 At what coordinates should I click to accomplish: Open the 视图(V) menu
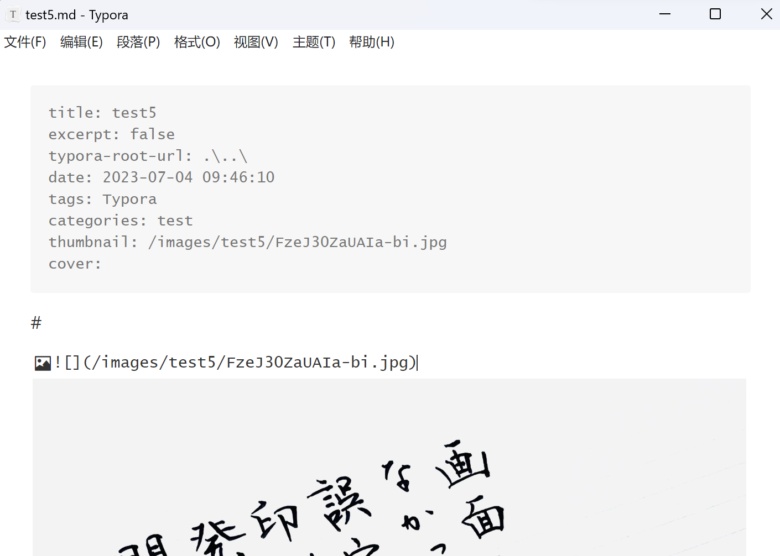pyautogui.click(x=256, y=42)
